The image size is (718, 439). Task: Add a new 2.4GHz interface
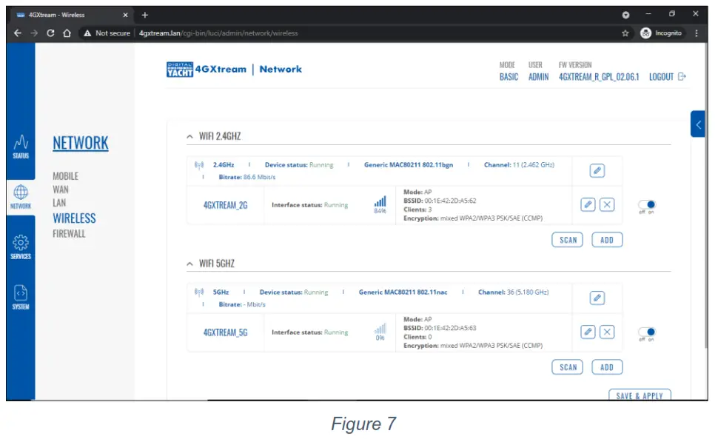[x=607, y=240]
